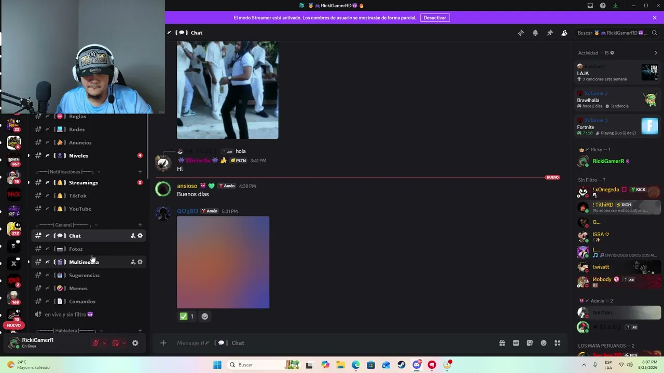Toggle the microphone mute button
This screenshot has height=373, width=664.
pyautogui.click(x=95, y=343)
